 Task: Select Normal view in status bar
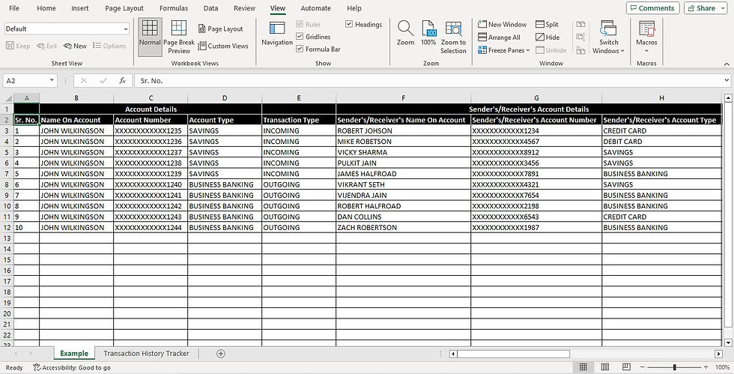[x=583, y=367]
